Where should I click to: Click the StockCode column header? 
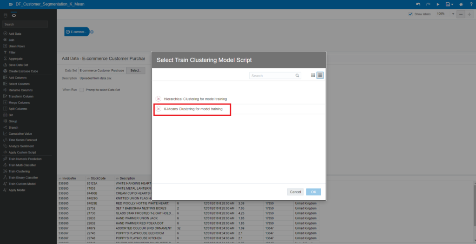pyautogui.click(x=100, y=178)
